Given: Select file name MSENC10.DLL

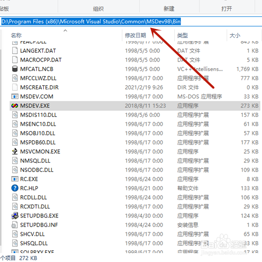Looking at the screenshot, I should [x=38, y=124].
